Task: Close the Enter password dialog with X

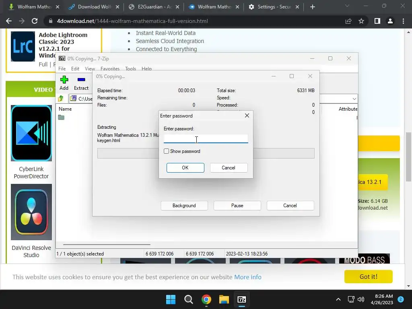Action: [247, 115]
